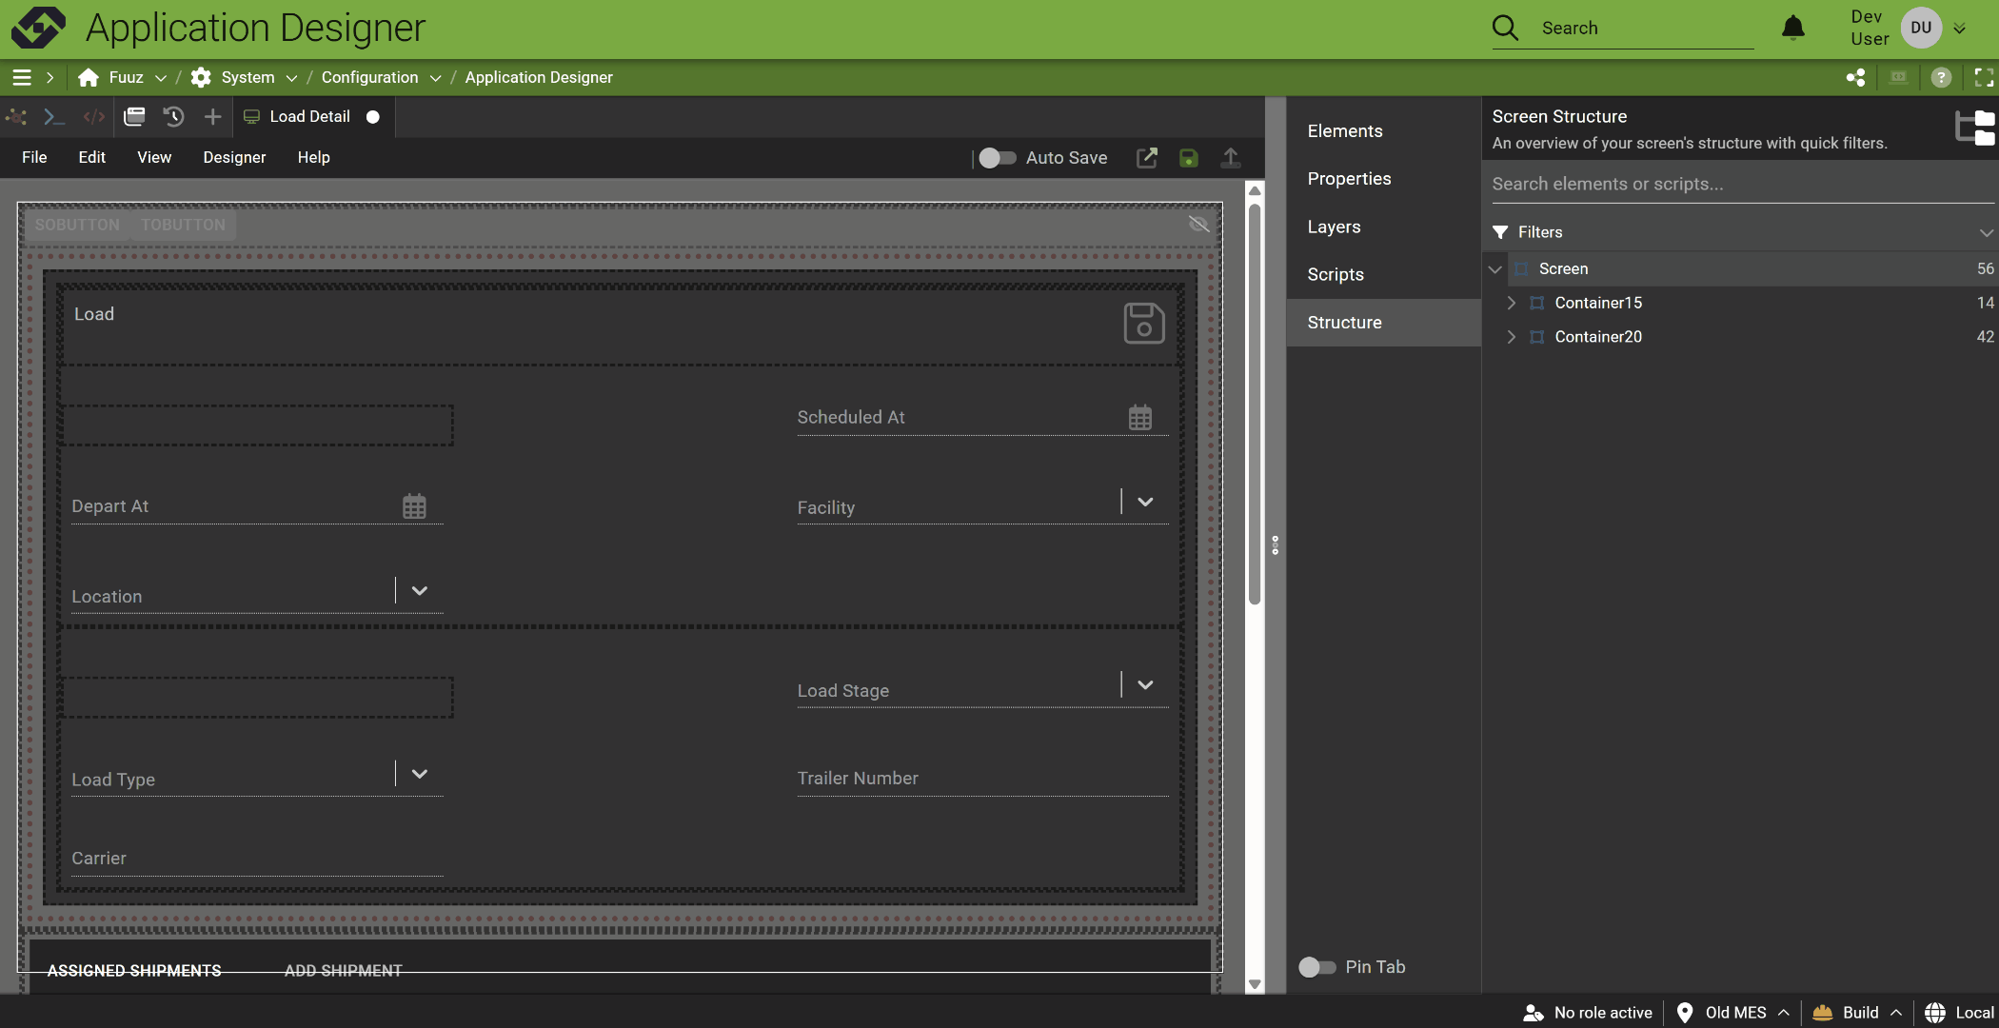Expand the Filters section
Screen dimensions: 1999x1028
(1985, 232)
